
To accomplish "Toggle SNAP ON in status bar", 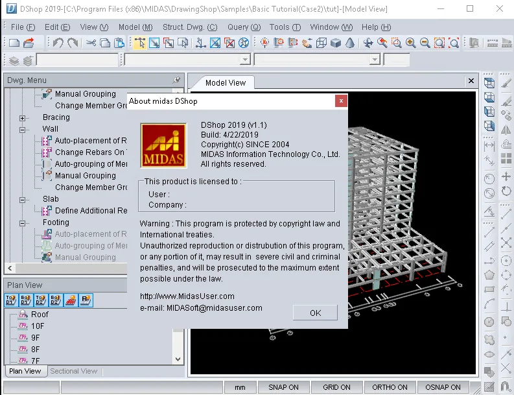I will [x=283, y=387].
